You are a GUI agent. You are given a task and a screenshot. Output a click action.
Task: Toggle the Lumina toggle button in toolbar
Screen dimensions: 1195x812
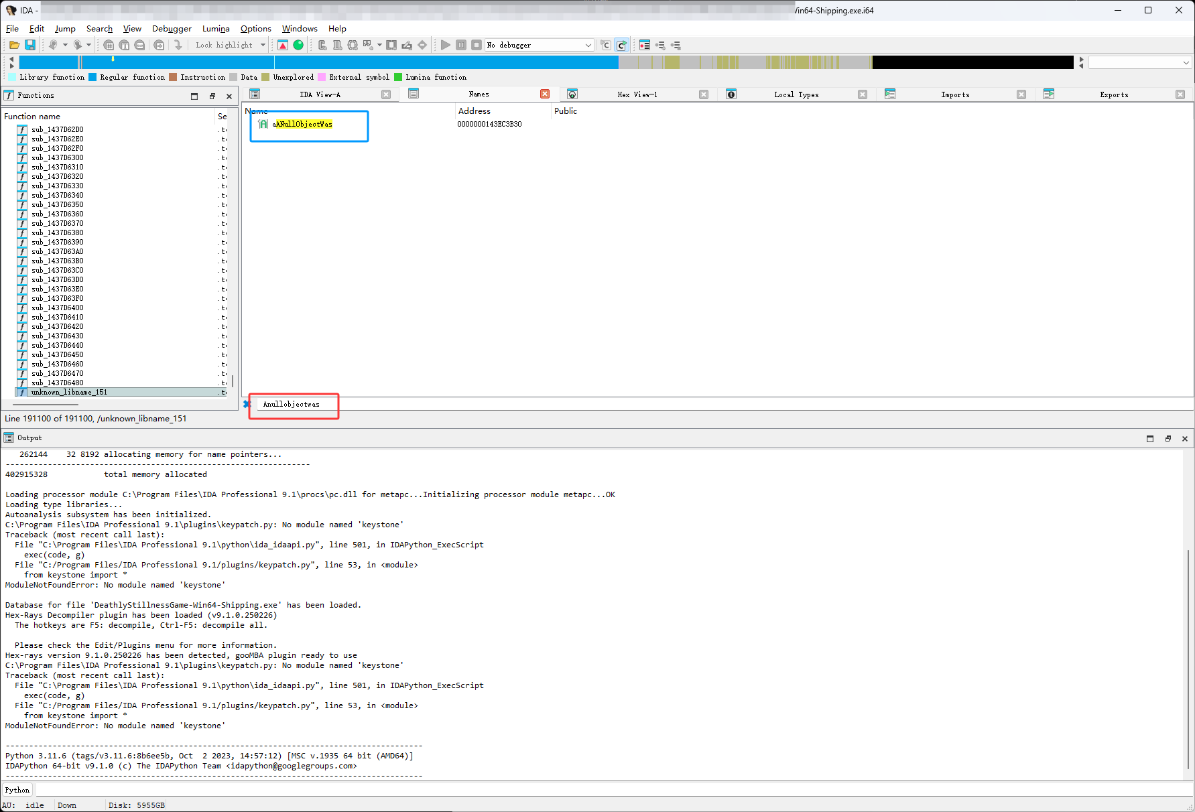pyautogui.click(x=283, y=45)
